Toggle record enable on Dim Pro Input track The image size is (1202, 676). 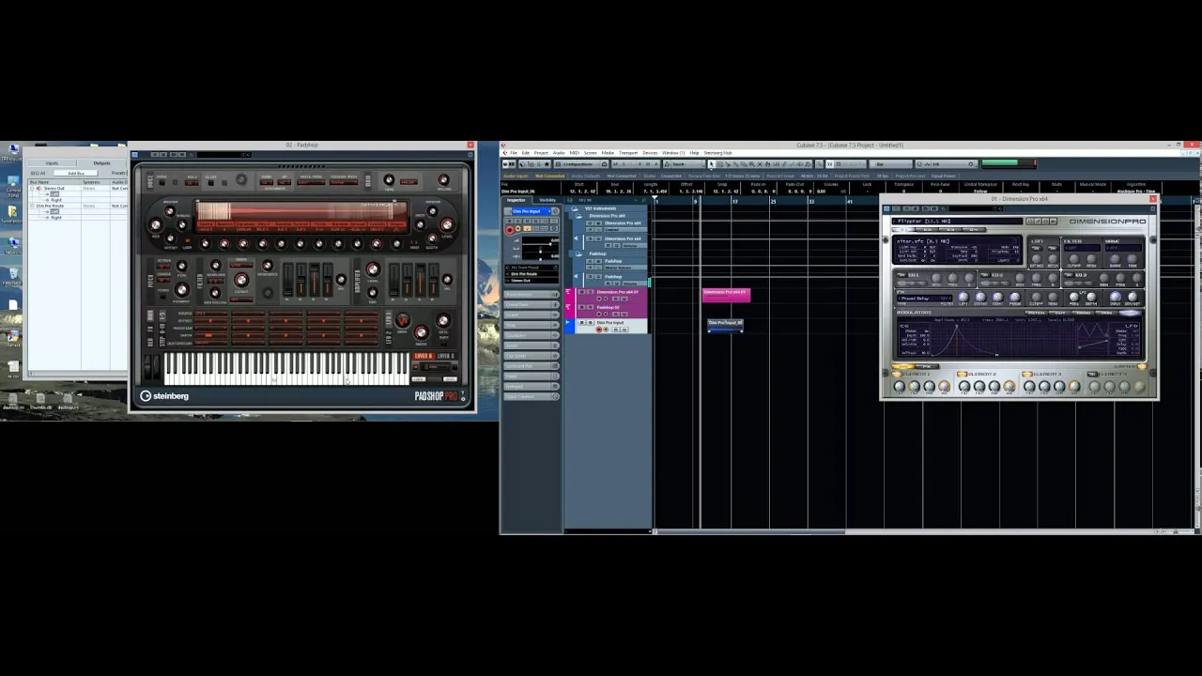(x=599, y=330)
